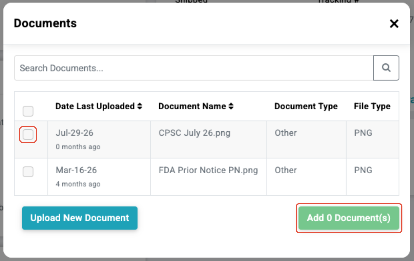414x261 pixels.
Task: Click the magnifying glass search icon
Action: [386, 68]
